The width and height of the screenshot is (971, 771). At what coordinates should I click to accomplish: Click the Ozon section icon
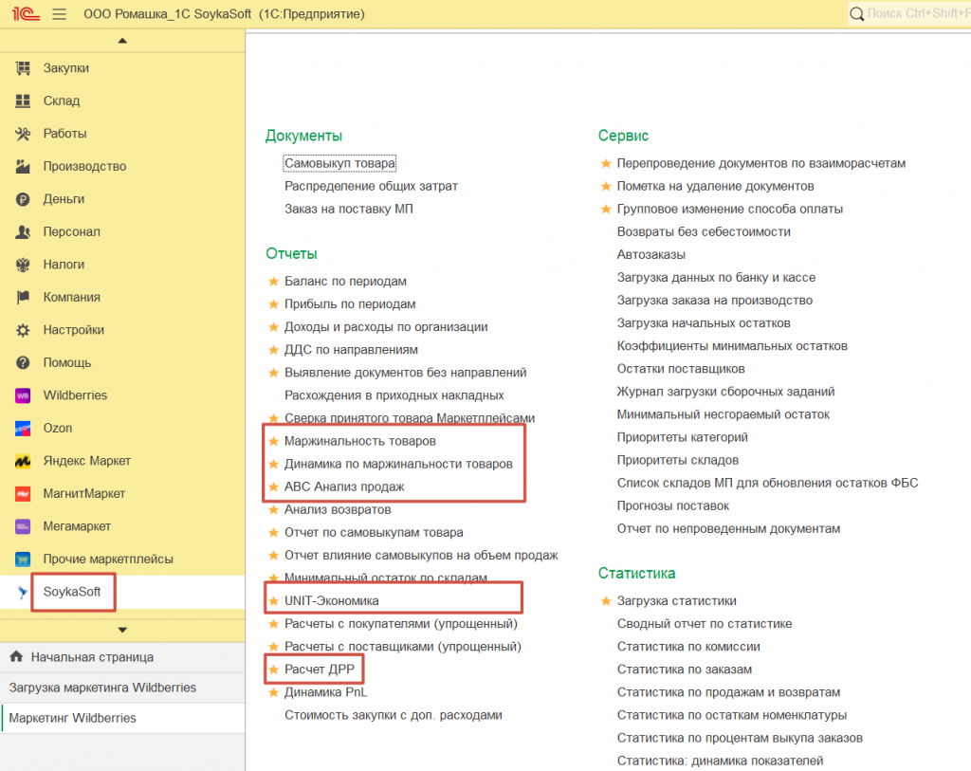point(24,429)
